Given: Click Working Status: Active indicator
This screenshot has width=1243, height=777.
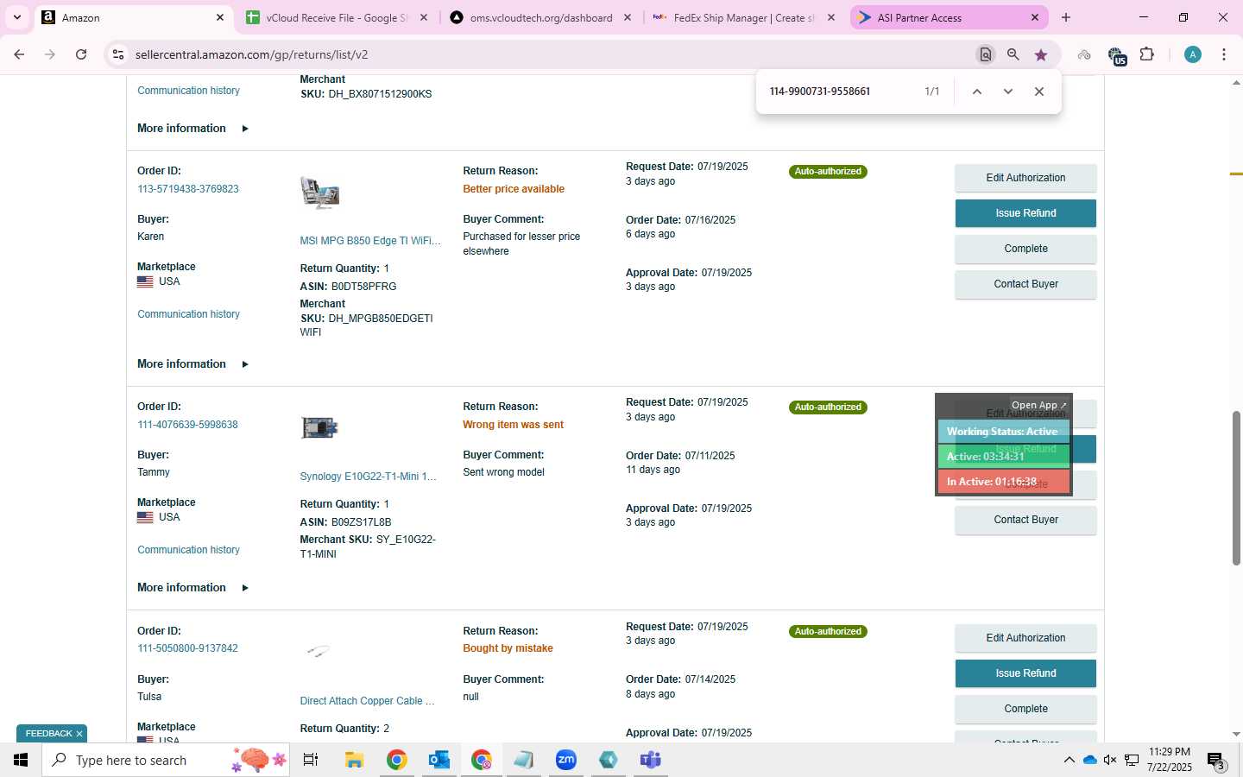Looking at the screenshot, I should click(1003, 432).
